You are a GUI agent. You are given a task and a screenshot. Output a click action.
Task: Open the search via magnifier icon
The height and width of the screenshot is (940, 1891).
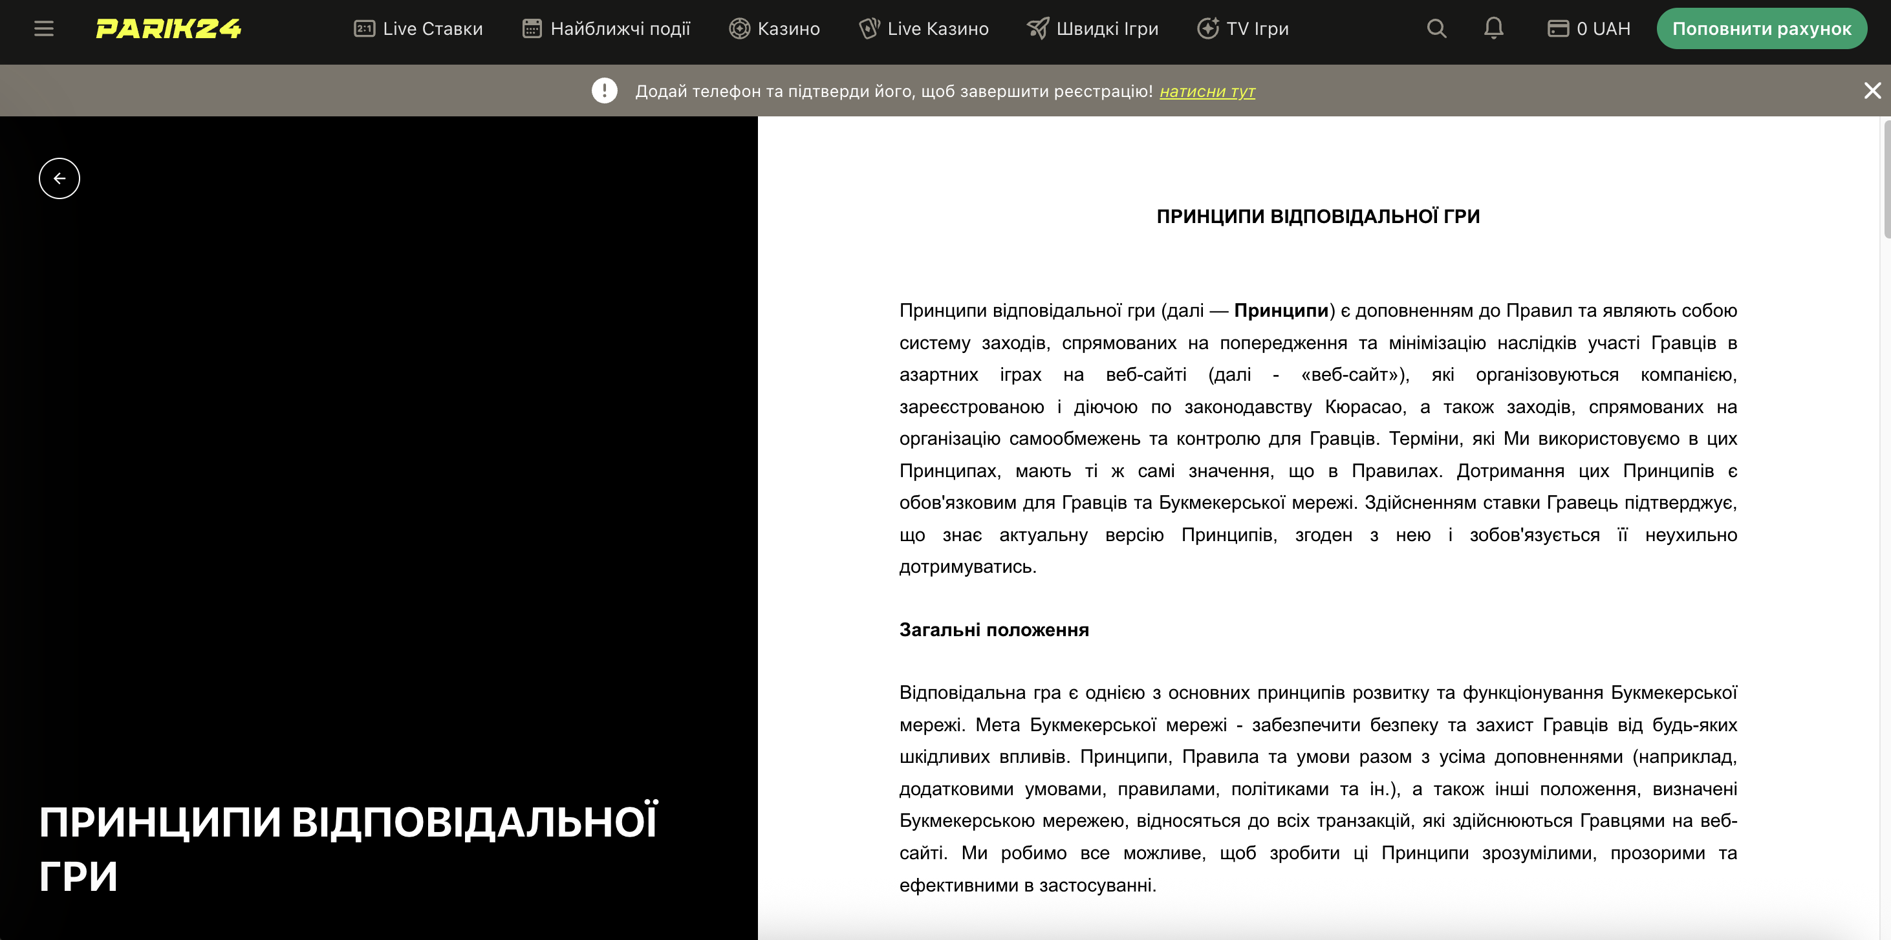pyautogui.click(x=1438, y=28)
